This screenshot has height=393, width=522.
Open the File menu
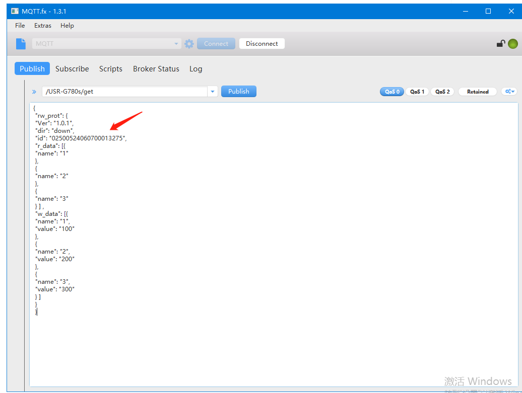[x=20, y=26]
